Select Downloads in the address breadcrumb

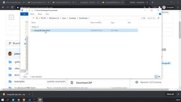tap(83, 18)
